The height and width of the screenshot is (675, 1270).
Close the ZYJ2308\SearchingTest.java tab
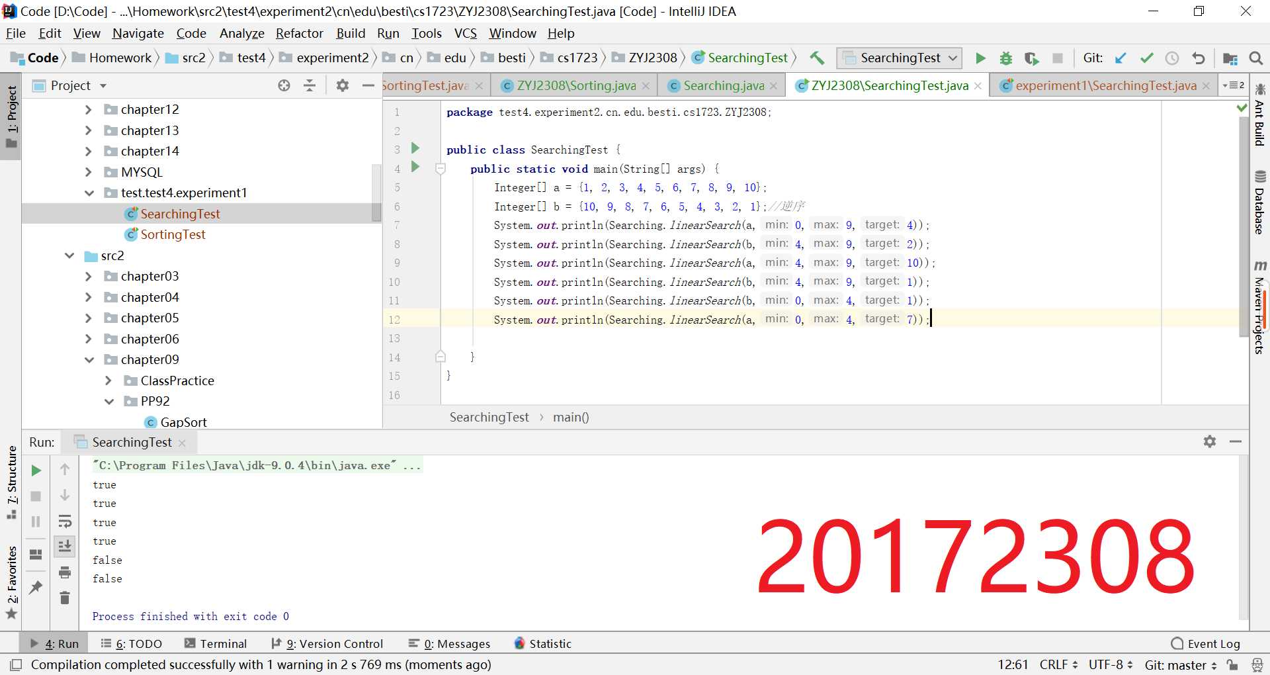pos(978,86)
